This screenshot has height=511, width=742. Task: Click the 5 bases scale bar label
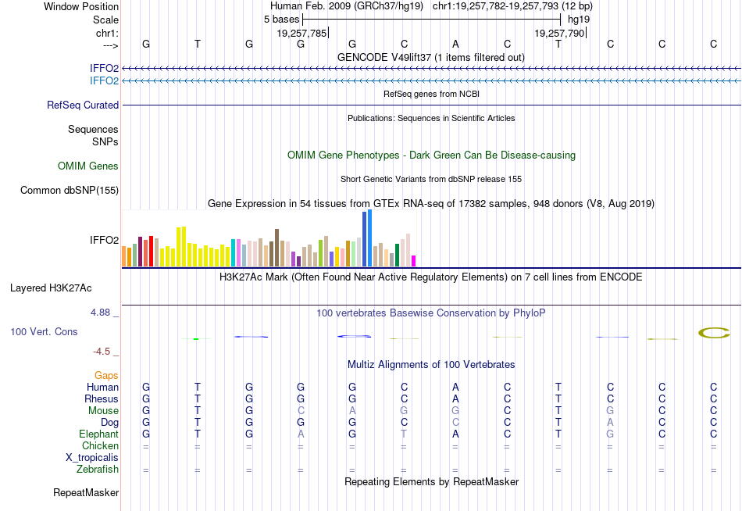[281, 20]
